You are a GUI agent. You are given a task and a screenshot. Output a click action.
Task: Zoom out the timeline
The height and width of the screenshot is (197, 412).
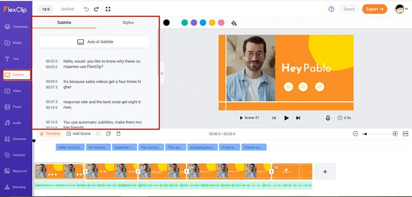click(355, 134)
